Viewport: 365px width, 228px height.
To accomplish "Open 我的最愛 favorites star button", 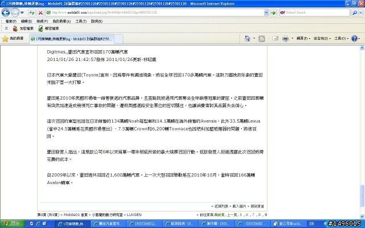I will pos(13,38).
